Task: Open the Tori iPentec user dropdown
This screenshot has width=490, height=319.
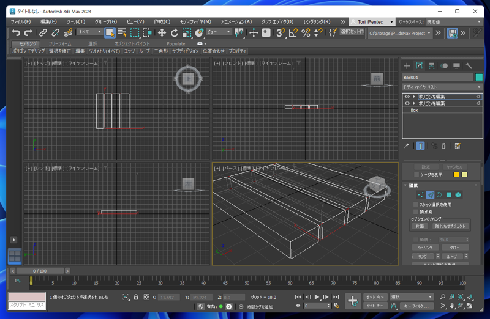Action: pyautogui.click(x=372, y=22)
